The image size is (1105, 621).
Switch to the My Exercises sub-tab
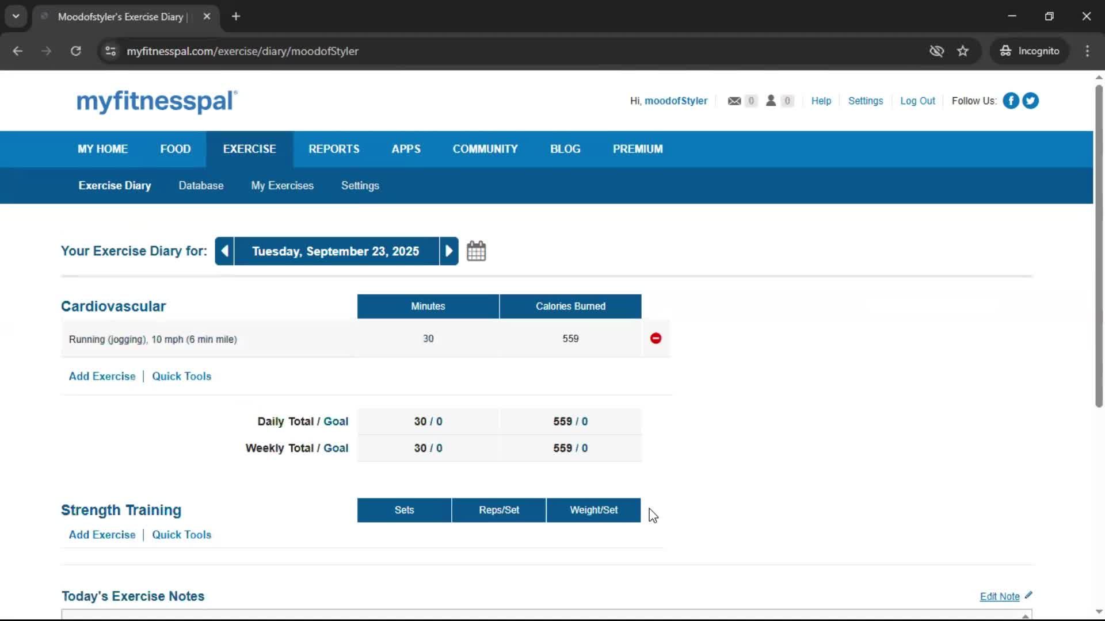tap(283, 186)
